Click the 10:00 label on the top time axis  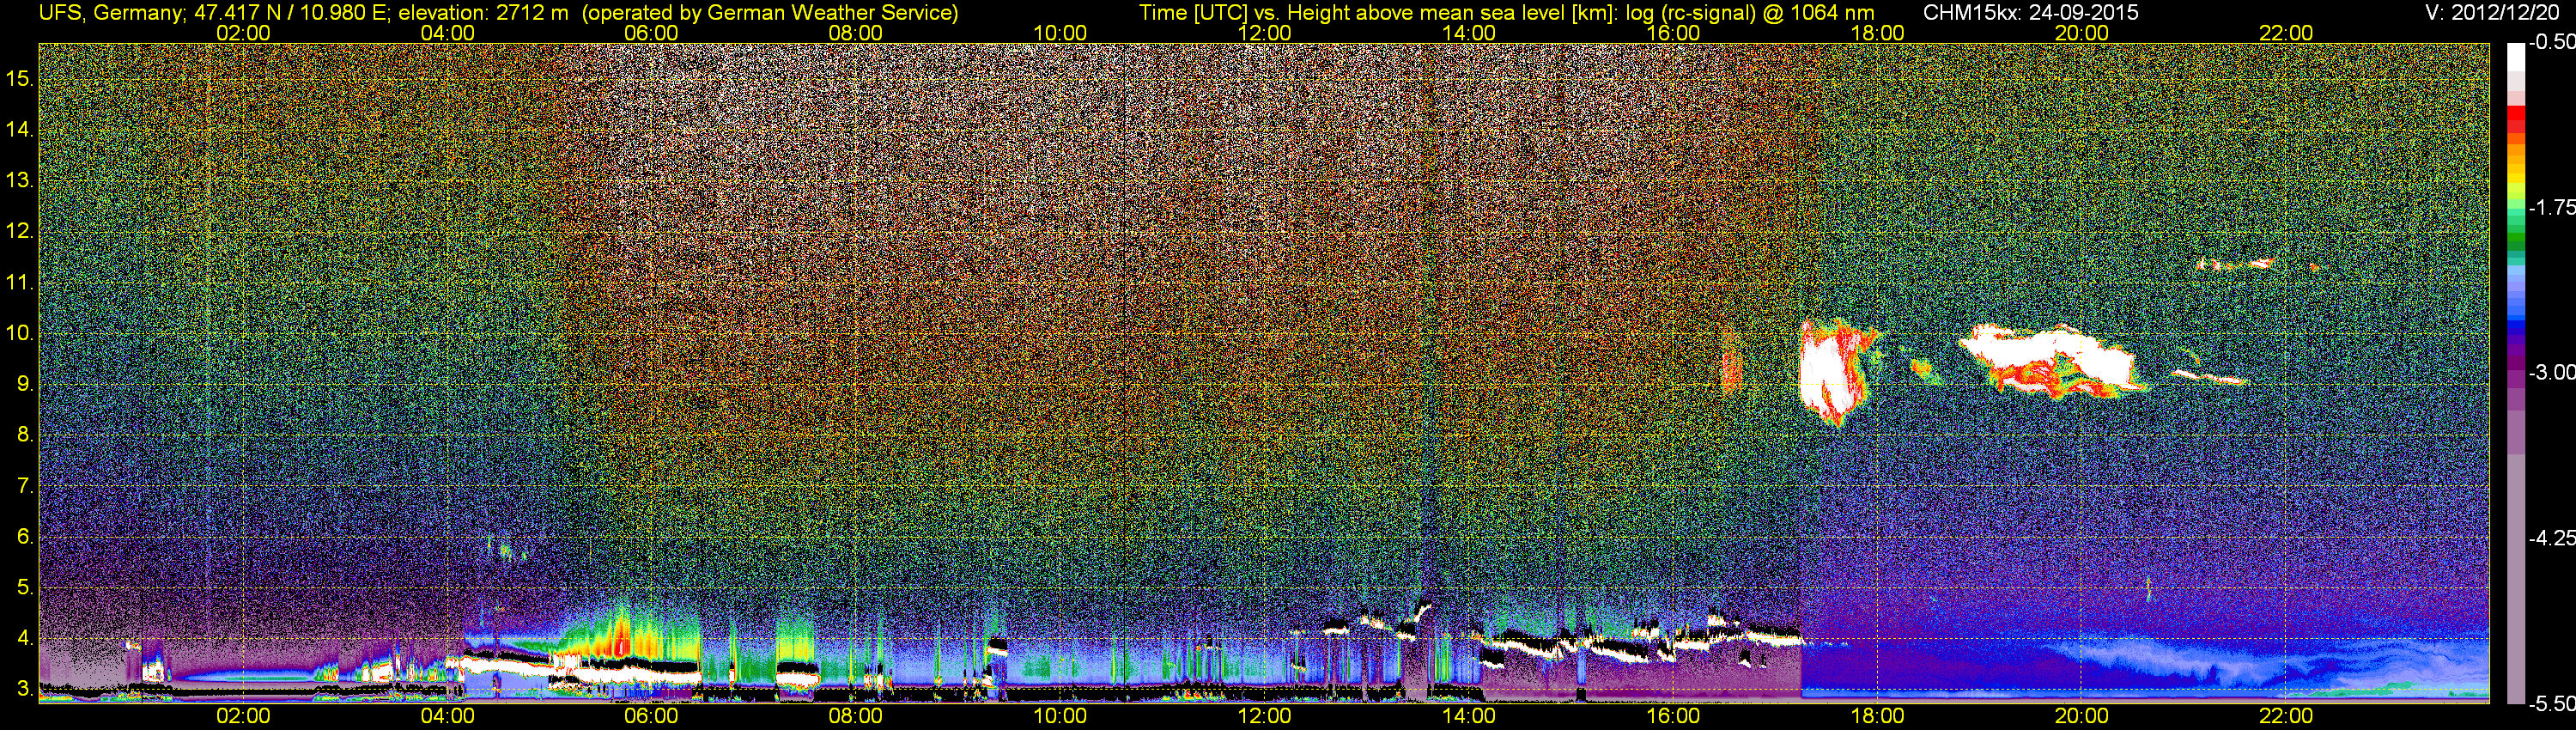pos(1060,33)
